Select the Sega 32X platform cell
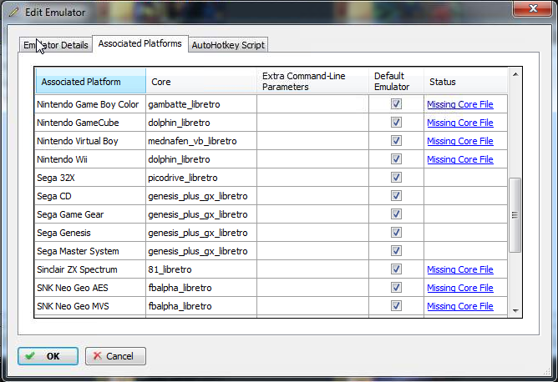Screen dimensions: 558x382 (90, 178)
